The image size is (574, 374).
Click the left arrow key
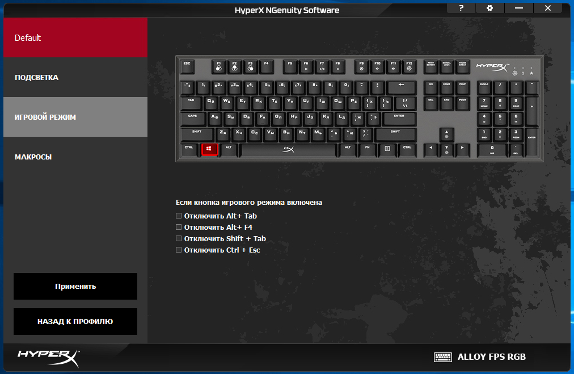click(431, 150)
